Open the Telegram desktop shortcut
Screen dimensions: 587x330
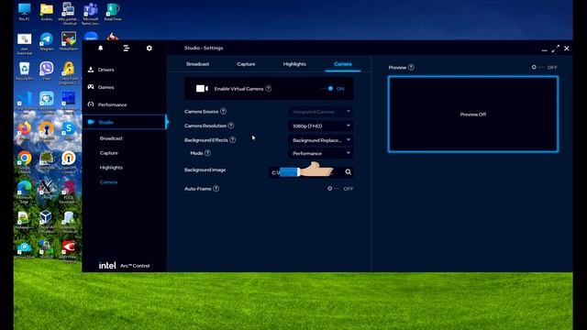point(47,41)
